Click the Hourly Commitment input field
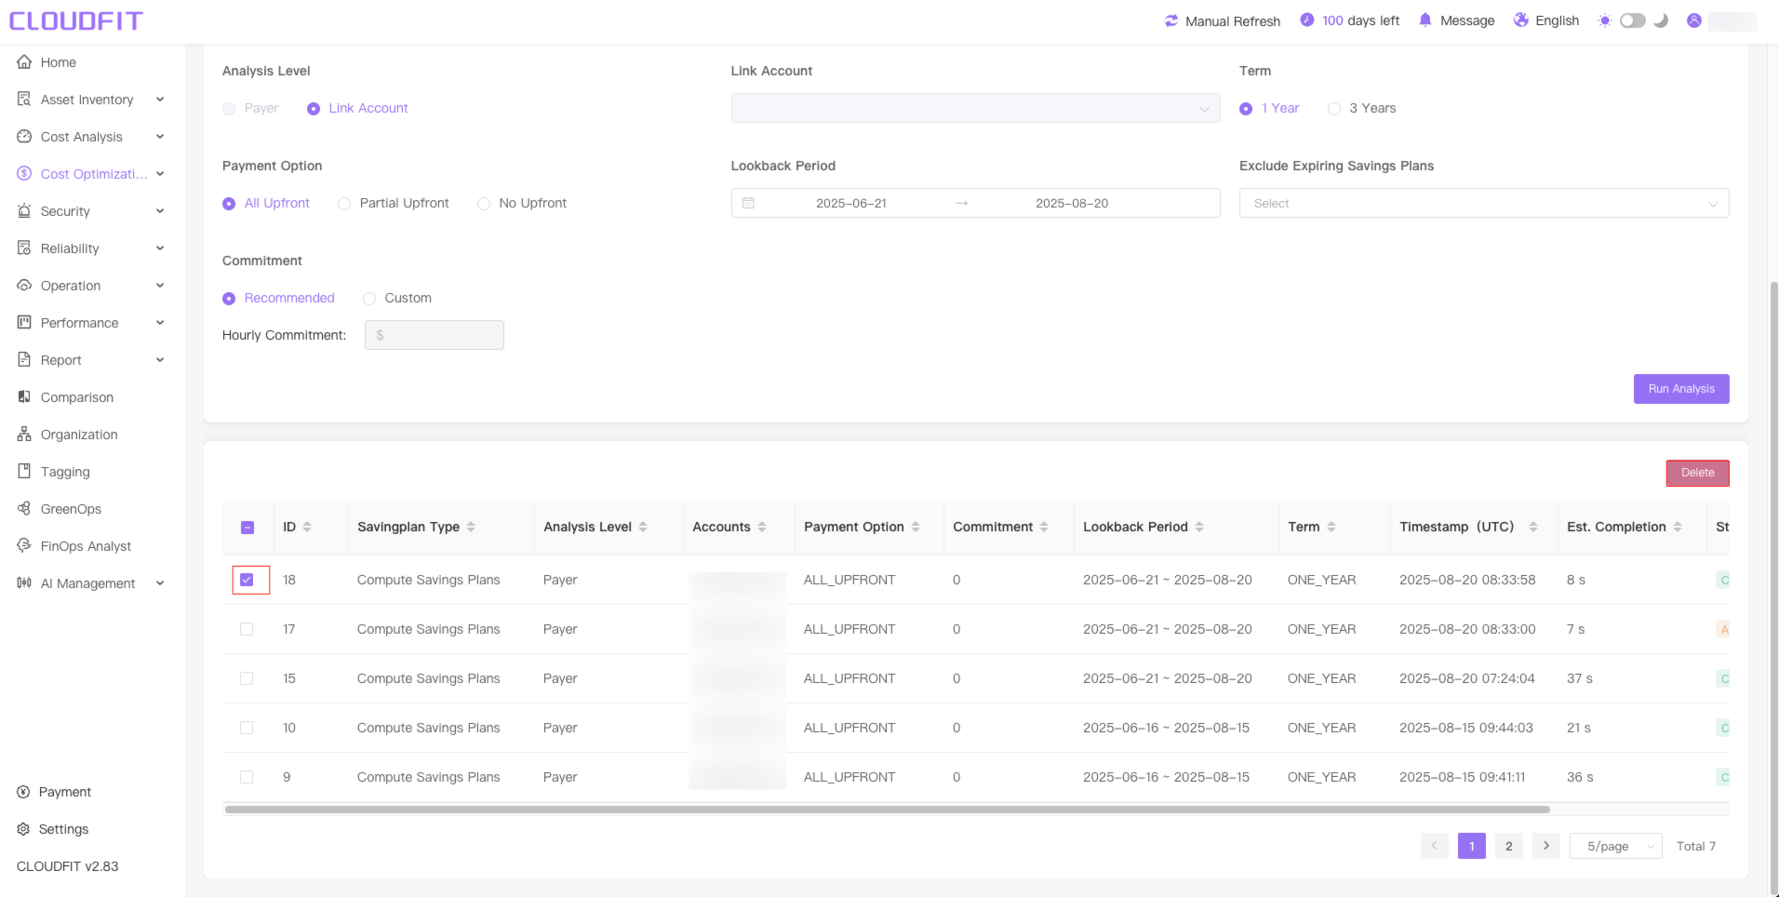 click(435, 335)
